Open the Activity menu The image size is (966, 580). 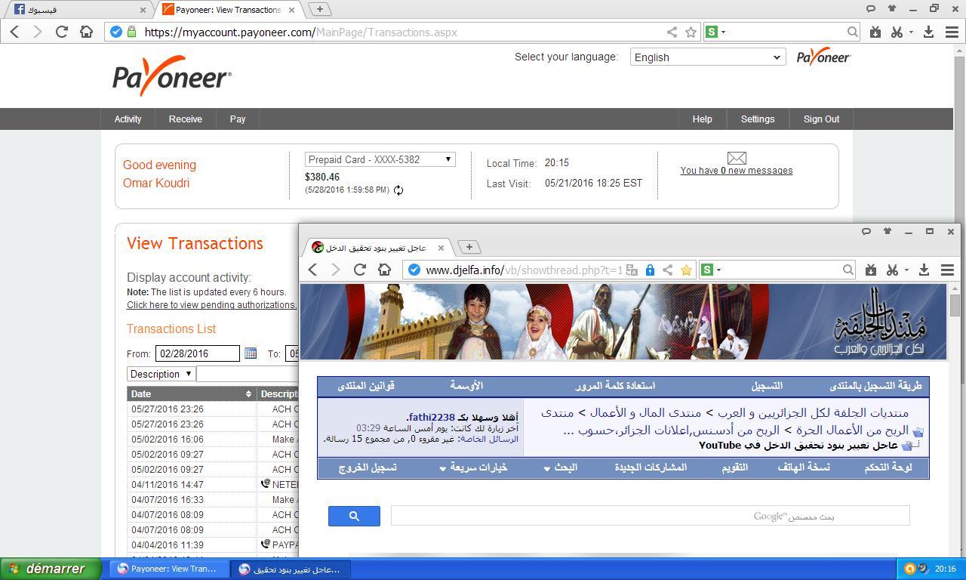[x=128, y=119]
